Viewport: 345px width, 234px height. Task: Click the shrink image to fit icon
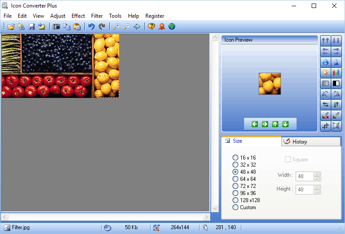coord(336,126)
